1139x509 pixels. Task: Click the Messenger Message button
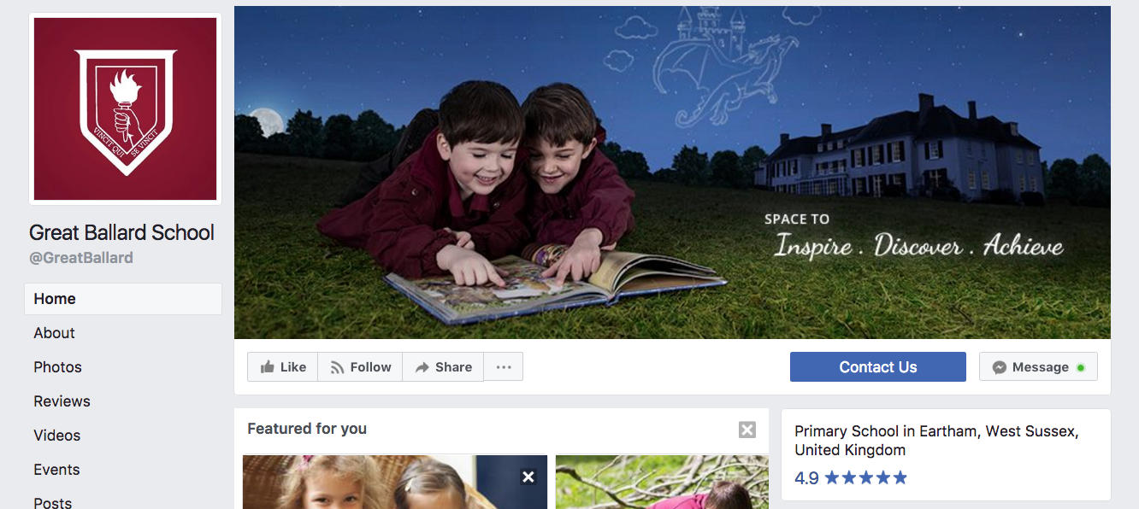pos(1038,367)
